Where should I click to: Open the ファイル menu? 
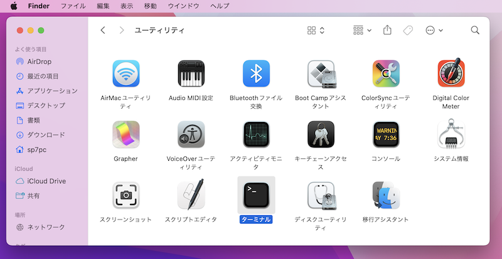73,6
